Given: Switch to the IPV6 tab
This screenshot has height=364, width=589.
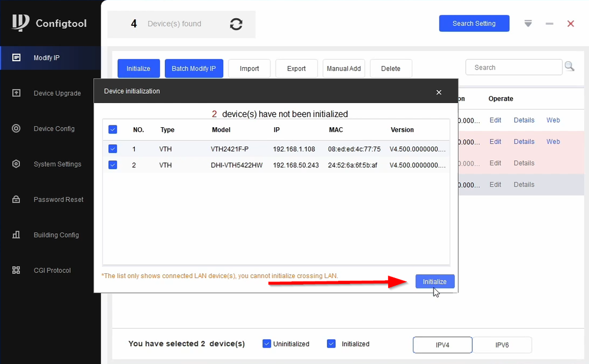Looking at the screenshot, I should [x=502, y=345].
